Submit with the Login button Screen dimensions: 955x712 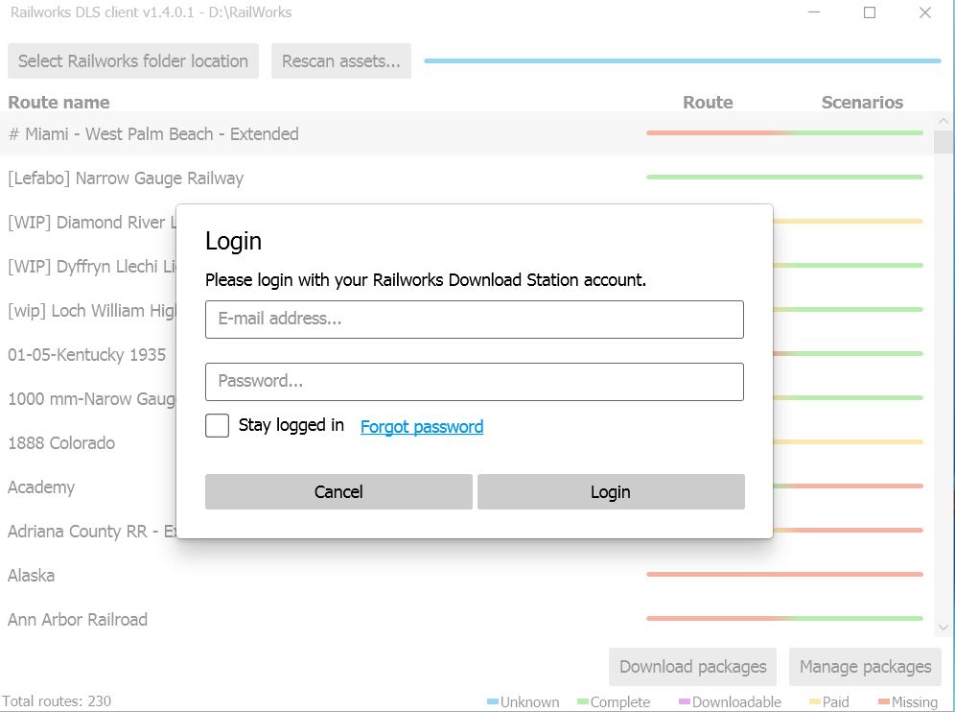point(611,491)
